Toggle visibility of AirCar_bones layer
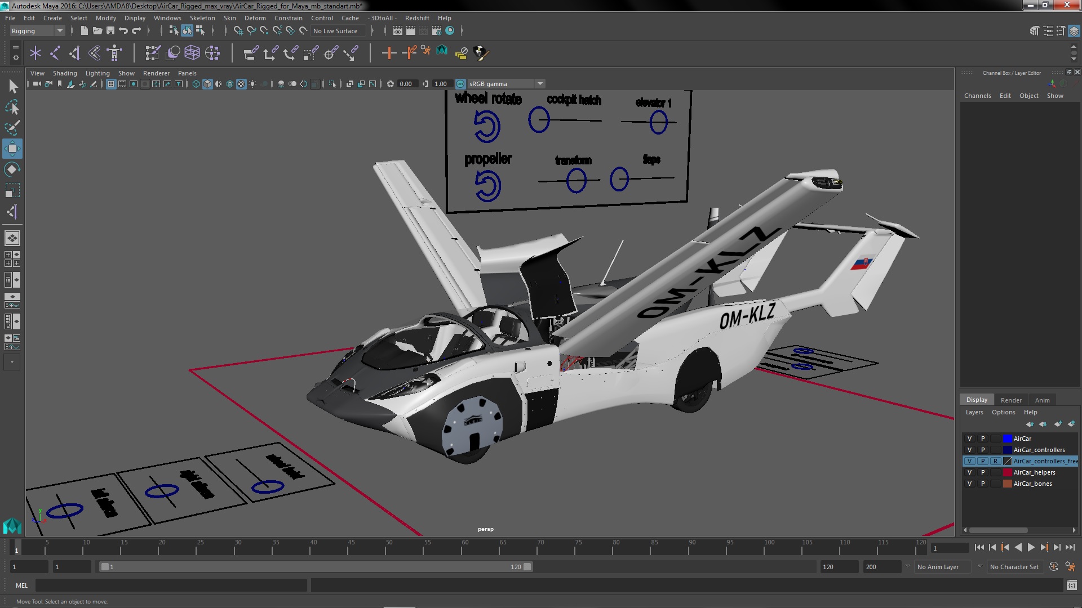The width and height of the screenshot is (1082, 608). 969,484
